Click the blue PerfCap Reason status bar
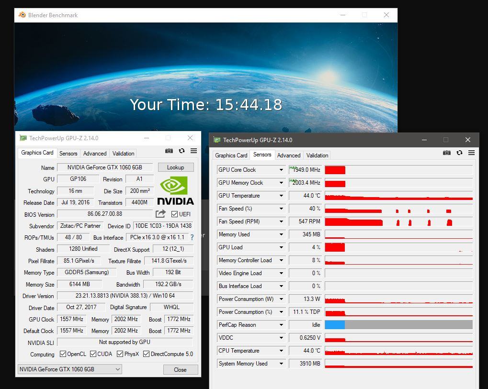488x389 pixels. click(335, 325)
